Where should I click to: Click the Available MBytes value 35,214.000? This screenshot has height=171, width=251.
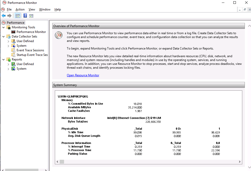pyautogui.click(x=135, y=107)
